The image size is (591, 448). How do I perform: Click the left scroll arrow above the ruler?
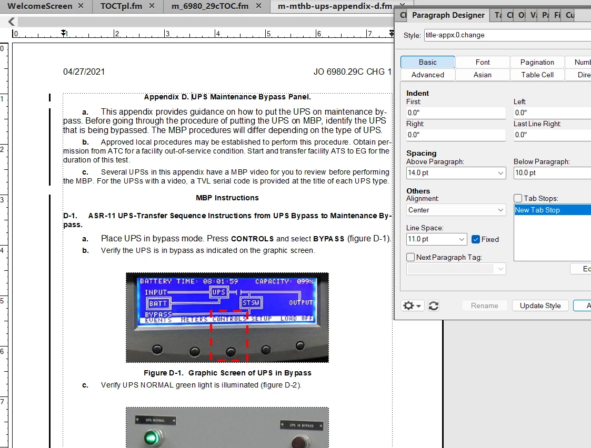[11, 22]
